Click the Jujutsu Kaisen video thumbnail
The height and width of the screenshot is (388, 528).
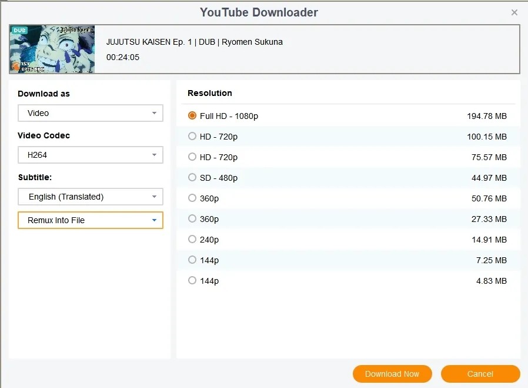click(52, 49)
